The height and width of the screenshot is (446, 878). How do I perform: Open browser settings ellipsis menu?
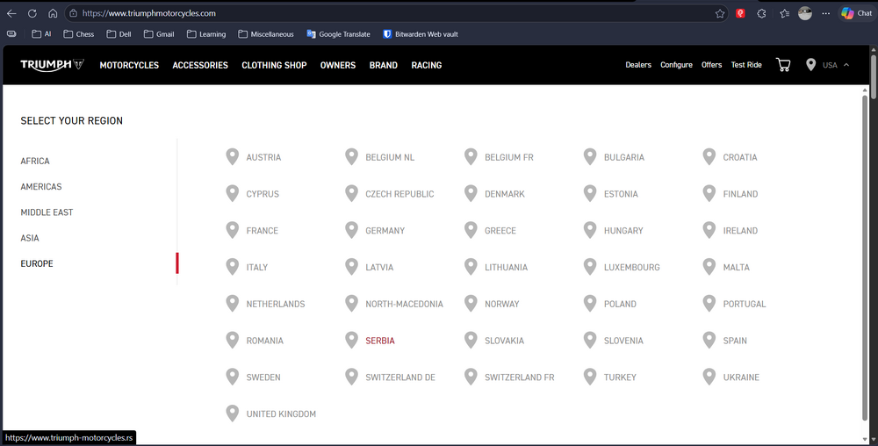(825, 13)
